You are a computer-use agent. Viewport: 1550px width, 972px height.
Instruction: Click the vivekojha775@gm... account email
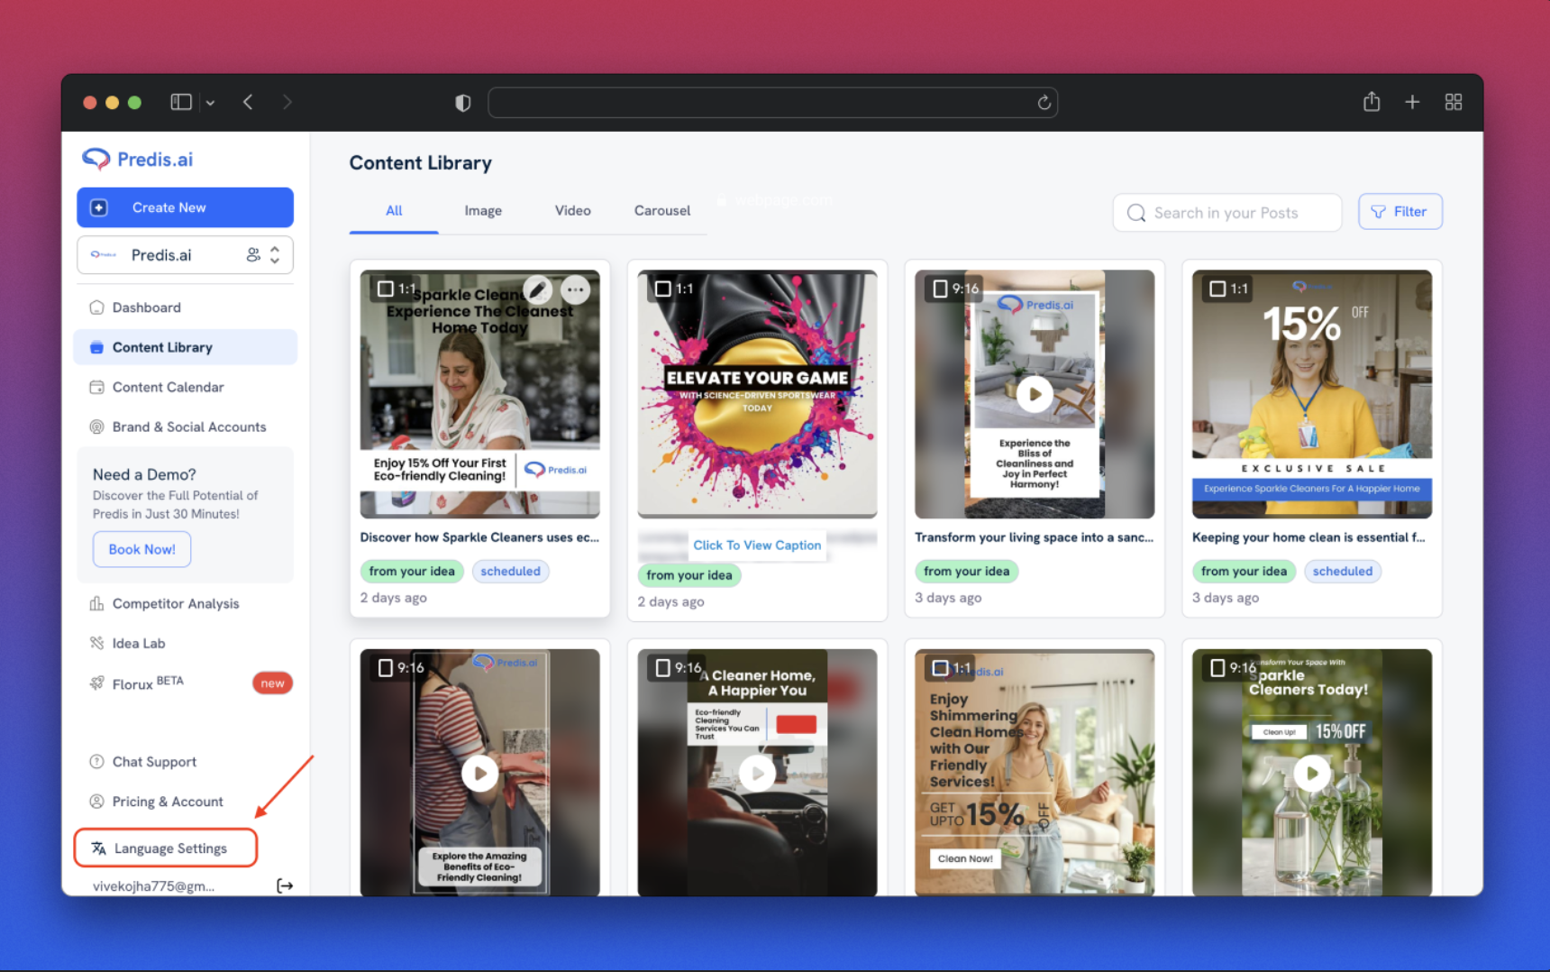click(x=153, y=886)
